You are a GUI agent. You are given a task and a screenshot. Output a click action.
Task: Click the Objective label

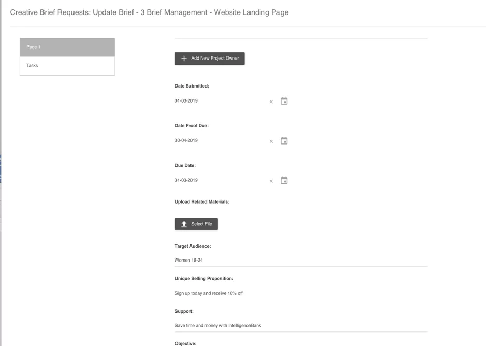click(186, 343)
